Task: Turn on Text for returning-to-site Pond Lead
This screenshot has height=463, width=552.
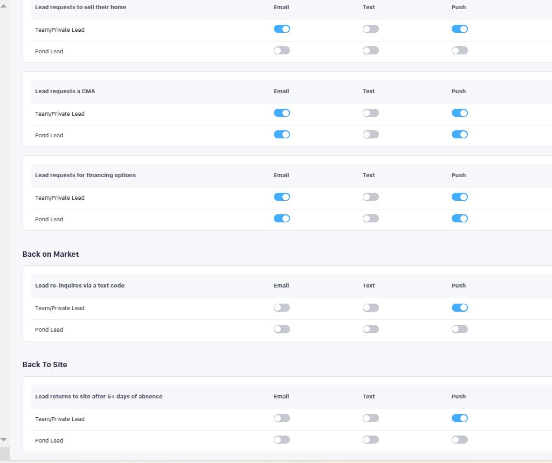Action: coord(371,440)
